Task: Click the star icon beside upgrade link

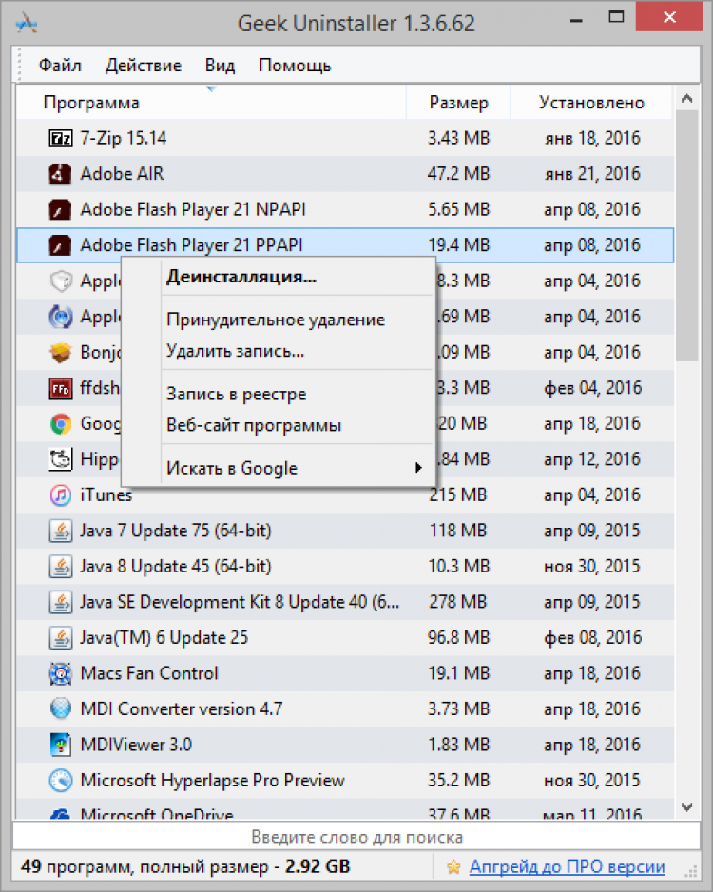Action: coord(453,867)
